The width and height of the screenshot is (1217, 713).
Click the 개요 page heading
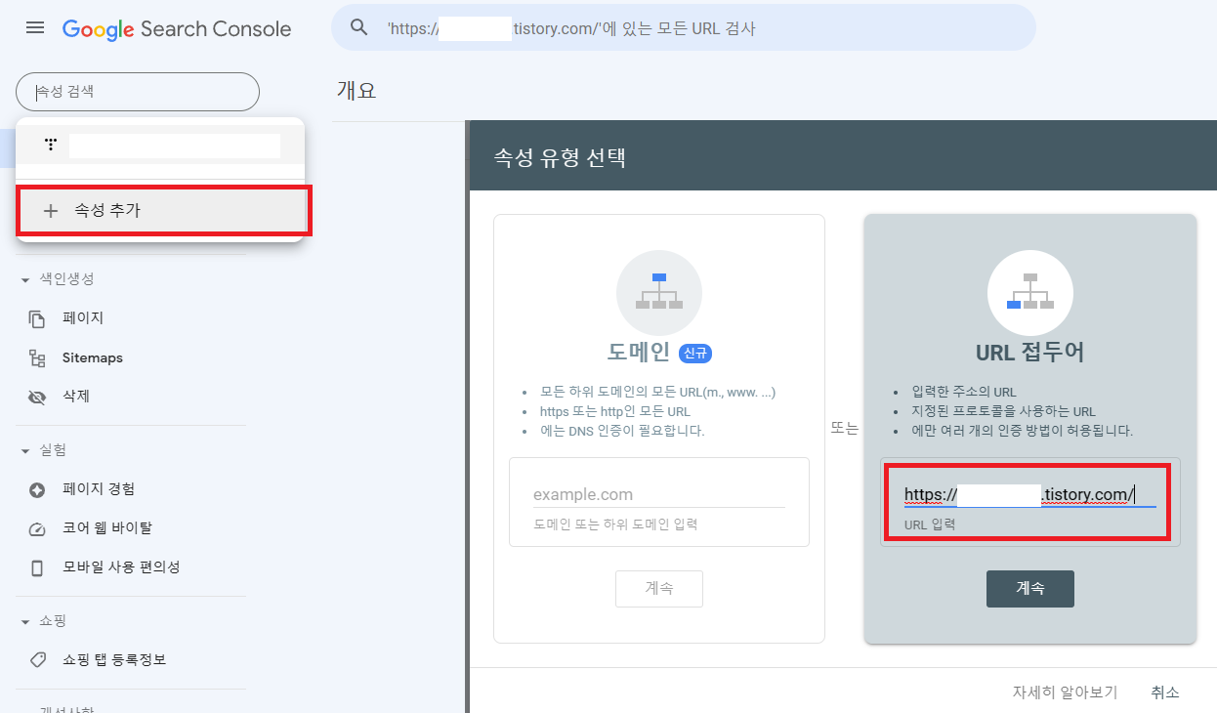pos(357,91)
